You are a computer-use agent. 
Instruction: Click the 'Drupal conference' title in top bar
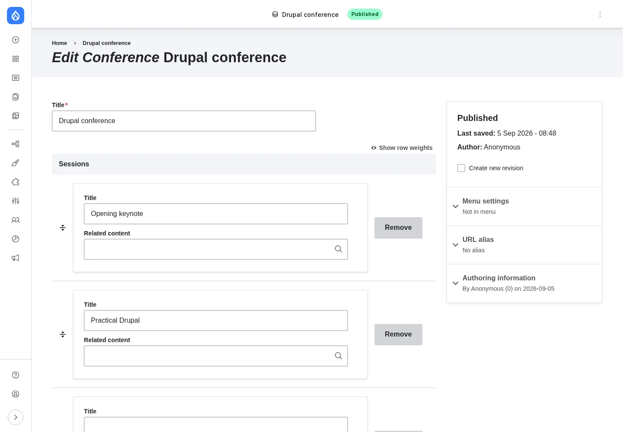pos(310,15)
